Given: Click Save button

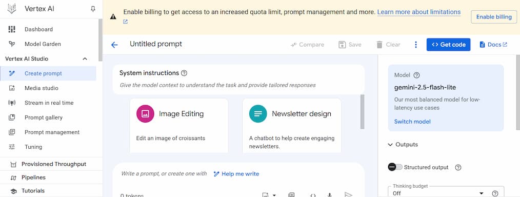Looking at the screenshot, I should pos(350,45).
